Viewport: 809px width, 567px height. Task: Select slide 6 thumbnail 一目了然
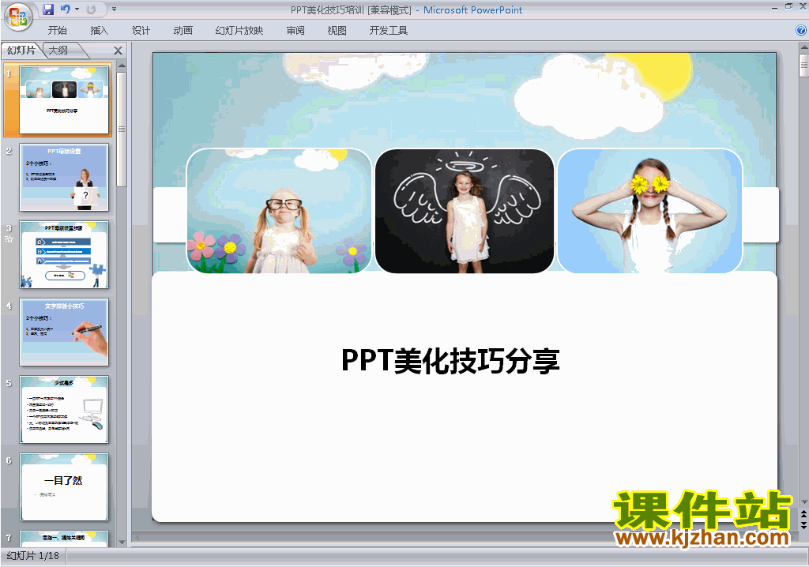(64, 487)
